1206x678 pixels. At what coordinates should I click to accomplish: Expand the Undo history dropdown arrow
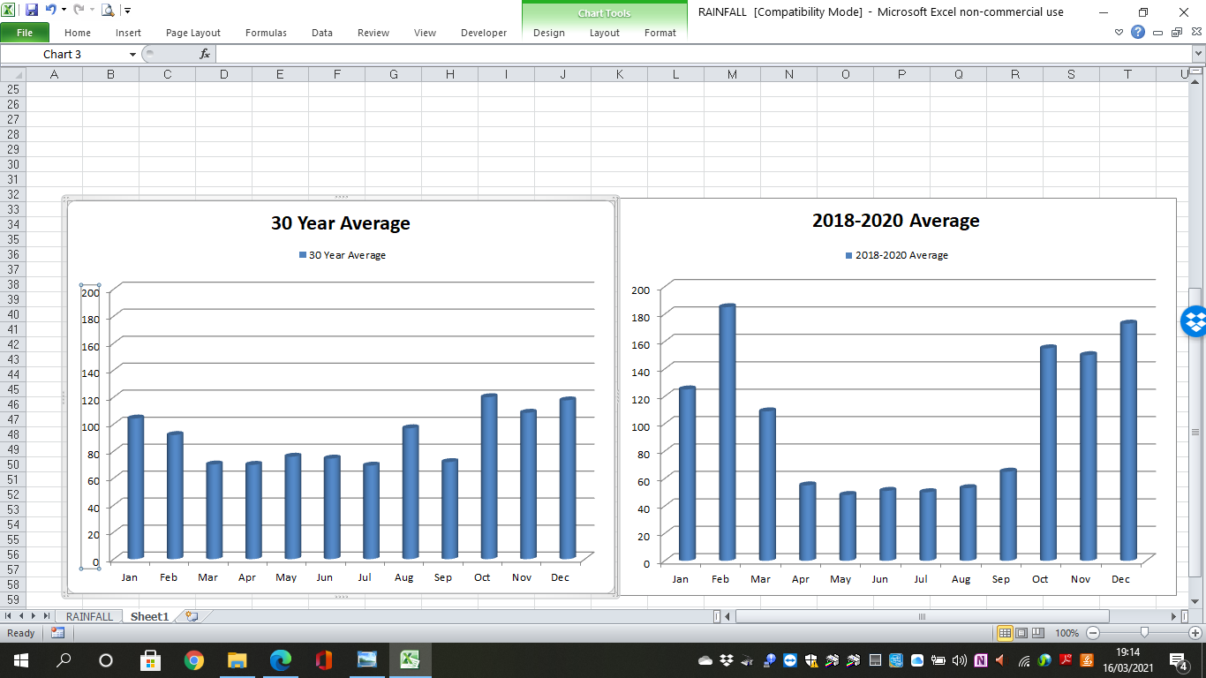pyautogui.click(x=64, y=11)
